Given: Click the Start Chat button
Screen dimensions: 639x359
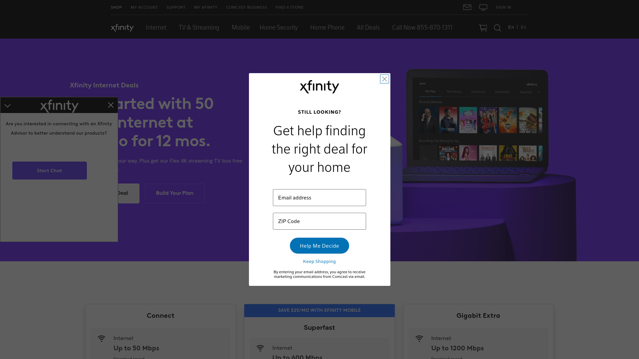Looking at the screenshot, I should tap(50, 171).
